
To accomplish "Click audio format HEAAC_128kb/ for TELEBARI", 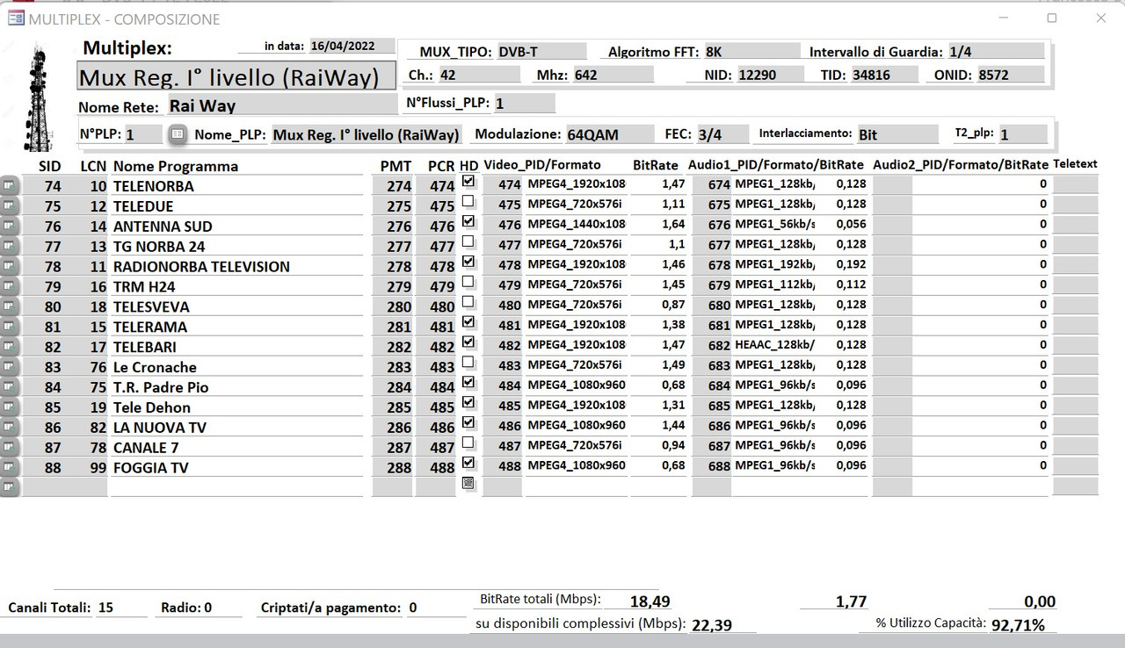I will (x=775, y=345).
